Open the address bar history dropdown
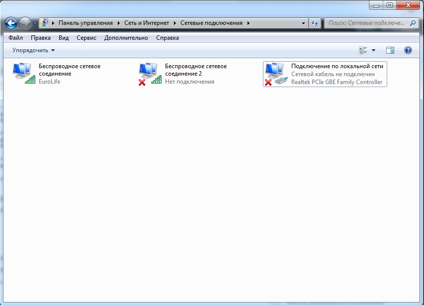 pos(304,23)
